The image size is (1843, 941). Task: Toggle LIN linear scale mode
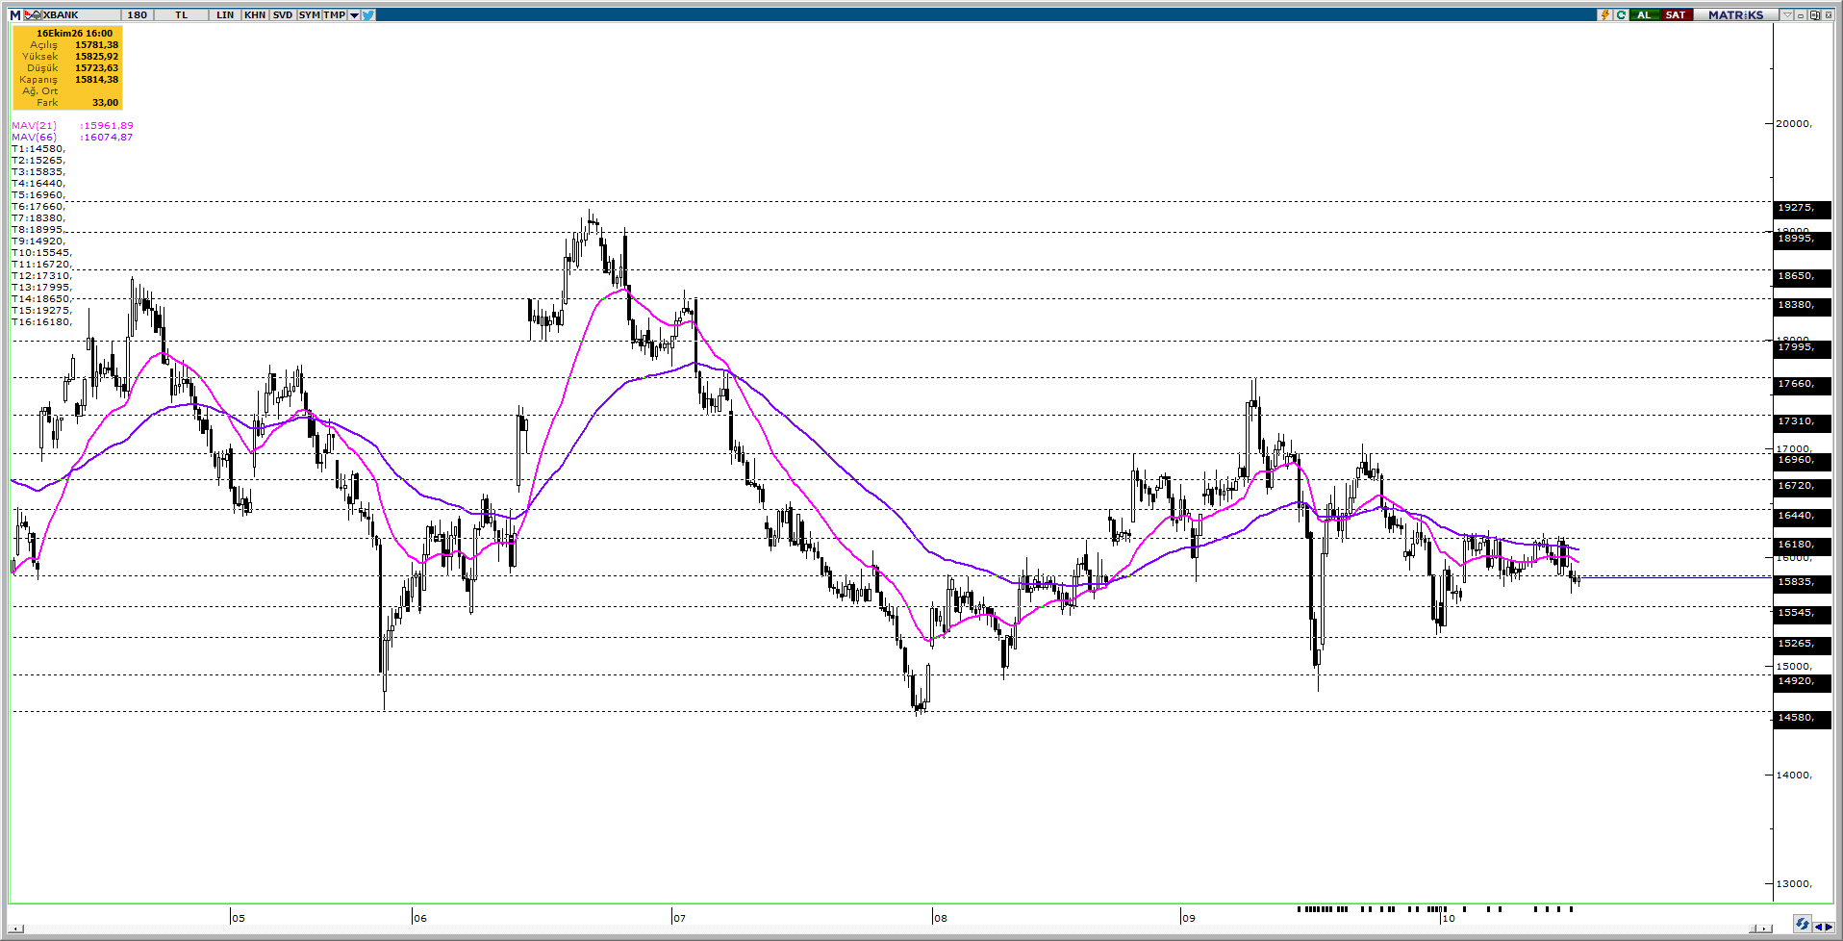tap(225, 15)
